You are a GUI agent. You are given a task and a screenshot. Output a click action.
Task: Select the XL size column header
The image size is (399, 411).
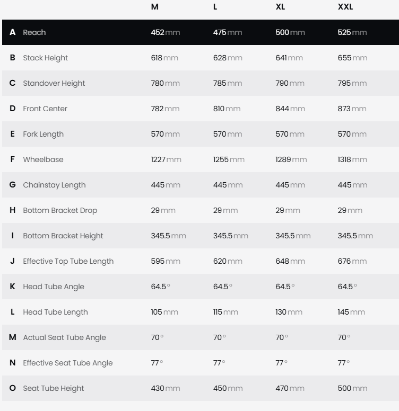[x=280, y=7]
